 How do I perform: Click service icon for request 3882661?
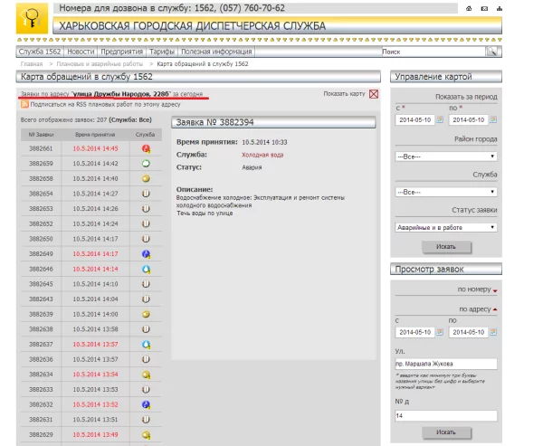click(x=145, y=148)
